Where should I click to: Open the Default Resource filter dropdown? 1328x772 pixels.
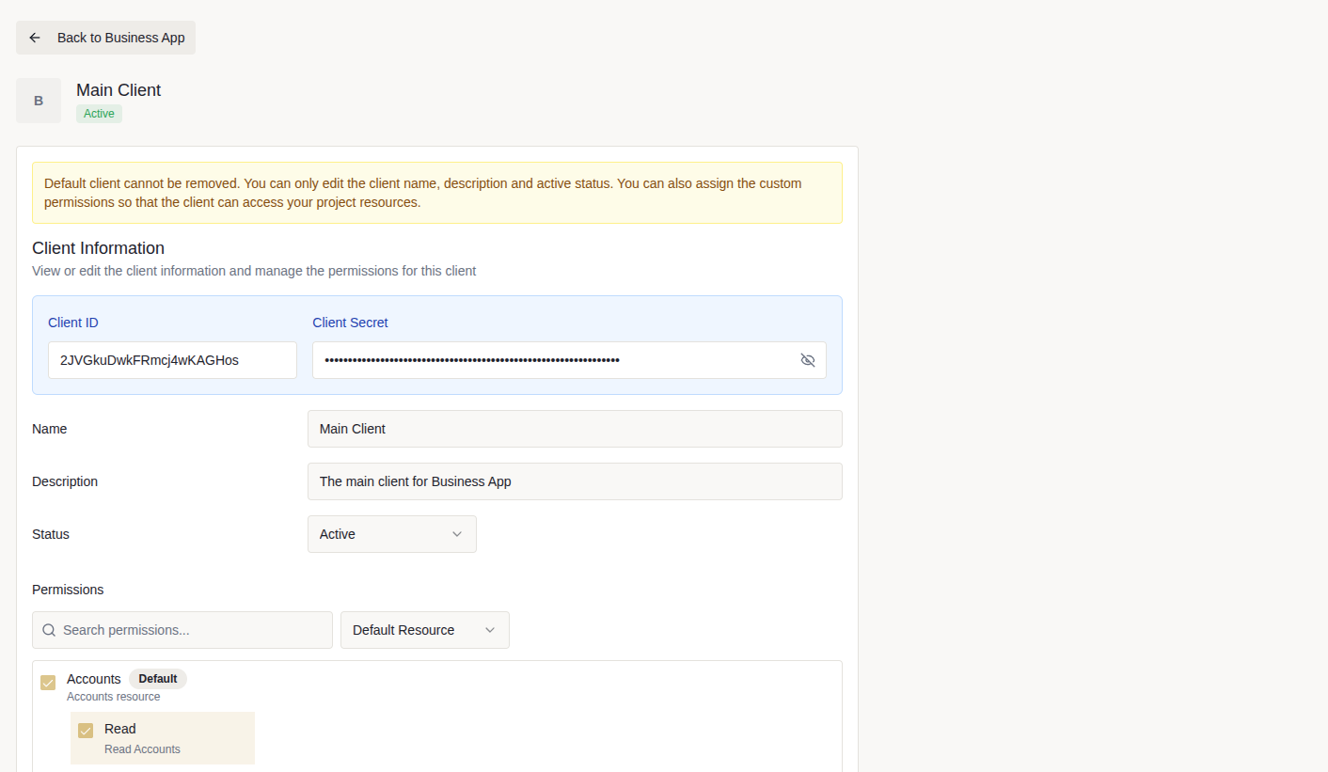click(x=425, y=630)
